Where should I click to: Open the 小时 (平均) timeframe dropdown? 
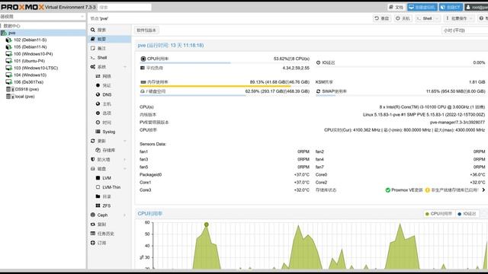(x=464, y=30)
